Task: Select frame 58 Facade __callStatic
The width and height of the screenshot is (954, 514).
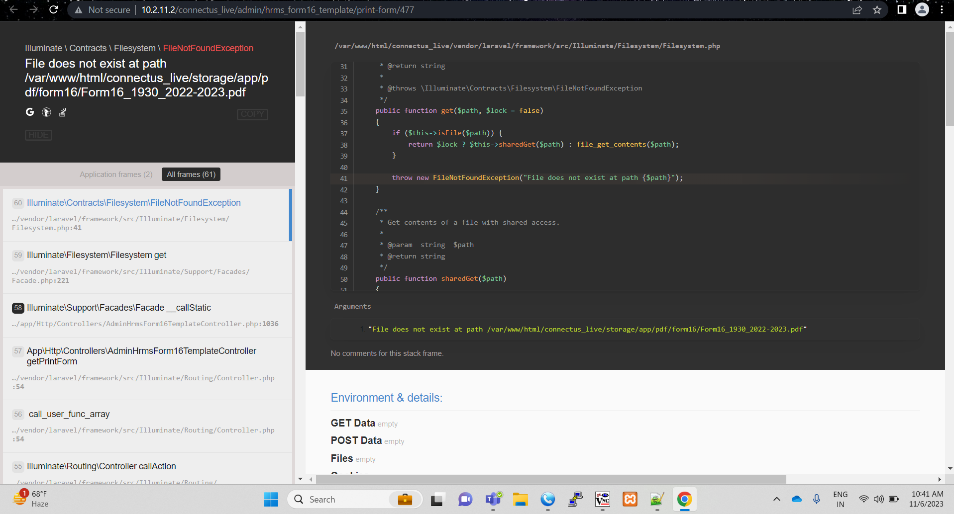Action: click(x=147, y=316)
